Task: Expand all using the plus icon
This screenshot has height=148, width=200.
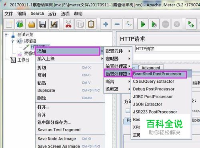Action: [106, 24]
